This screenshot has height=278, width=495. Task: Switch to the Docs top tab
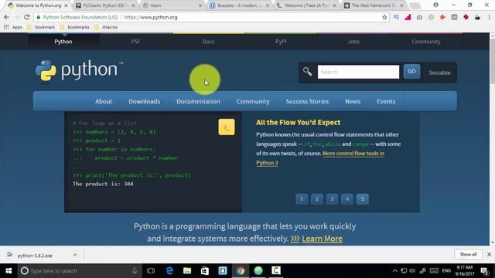(x=208, y=41)
